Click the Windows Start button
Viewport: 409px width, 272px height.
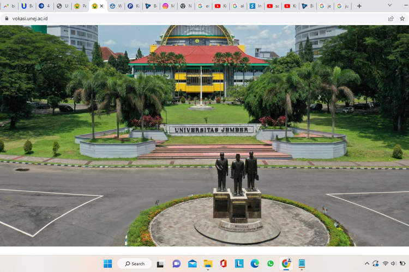[x=108, y=264]
